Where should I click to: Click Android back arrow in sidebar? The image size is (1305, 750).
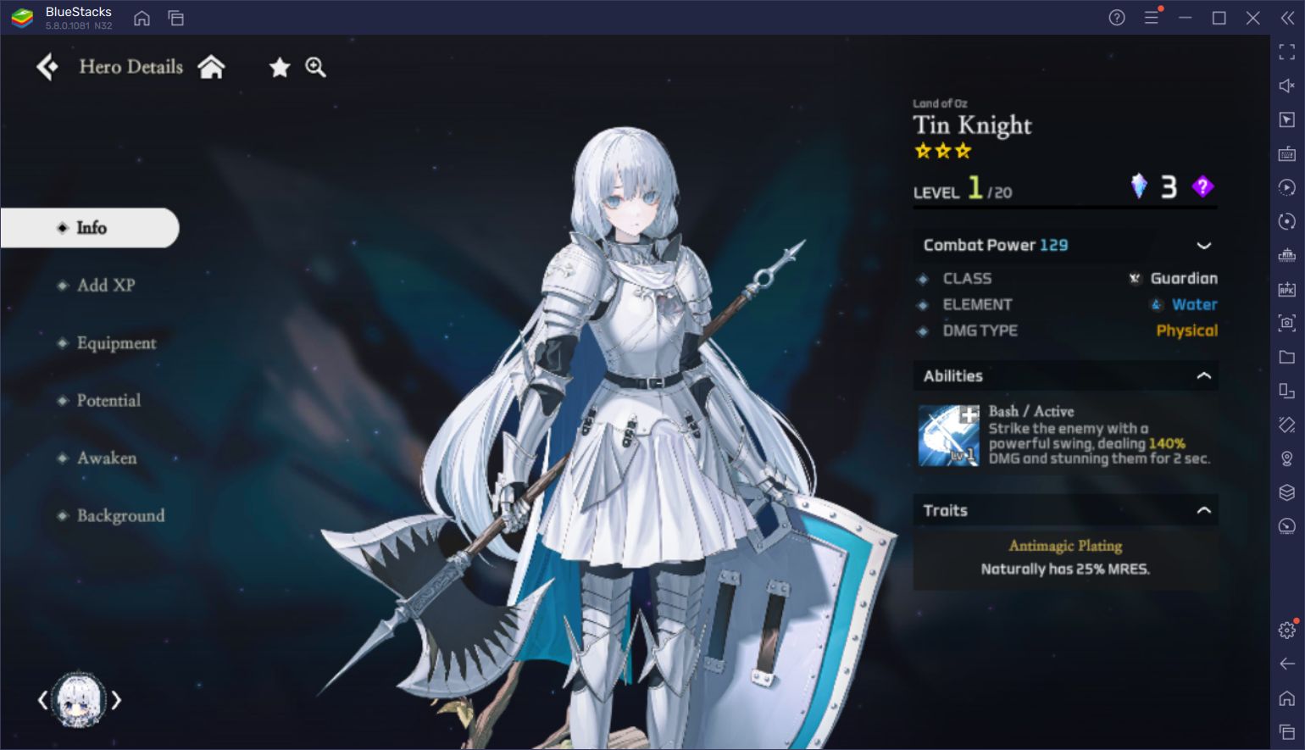coord(1287,664)
